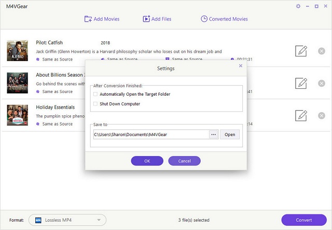The height and width of the screenshot is (230, 332).
Task: Click the edit icon for Pilot: Catfish
Action: pyautogui.click(x=301, y=51)
